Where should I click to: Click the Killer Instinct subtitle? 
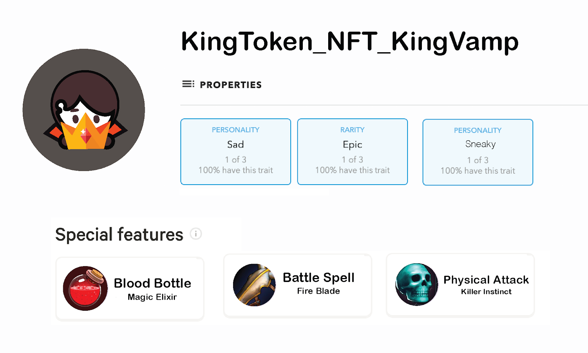pyautogui.click(x=486, y=292)
